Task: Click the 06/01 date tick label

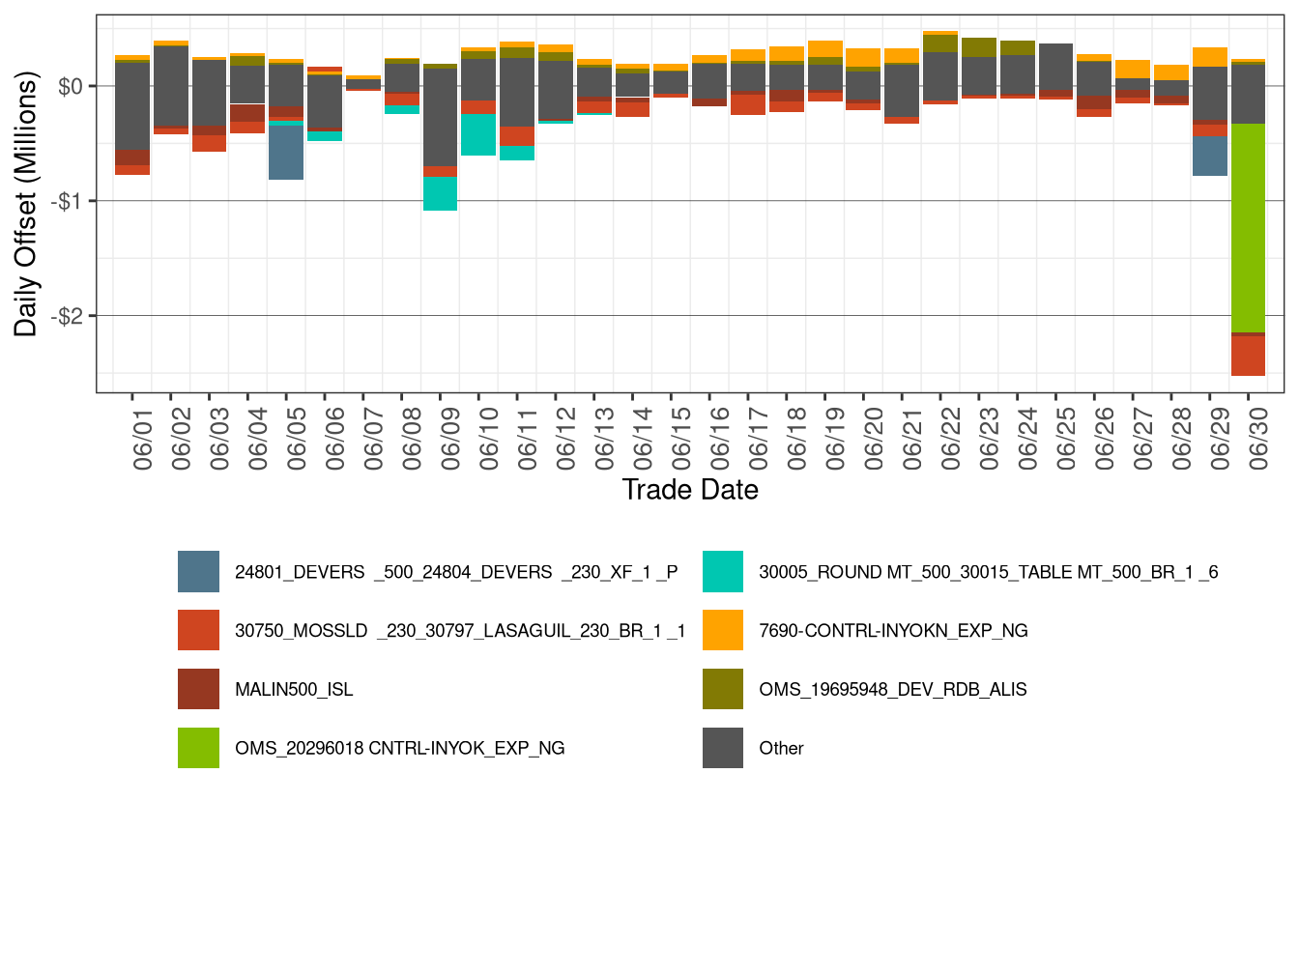Action: (x=143, y=439)
